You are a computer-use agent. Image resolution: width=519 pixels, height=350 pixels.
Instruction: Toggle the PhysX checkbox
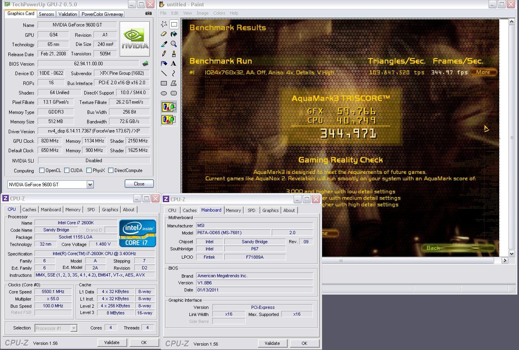(89, 170)
